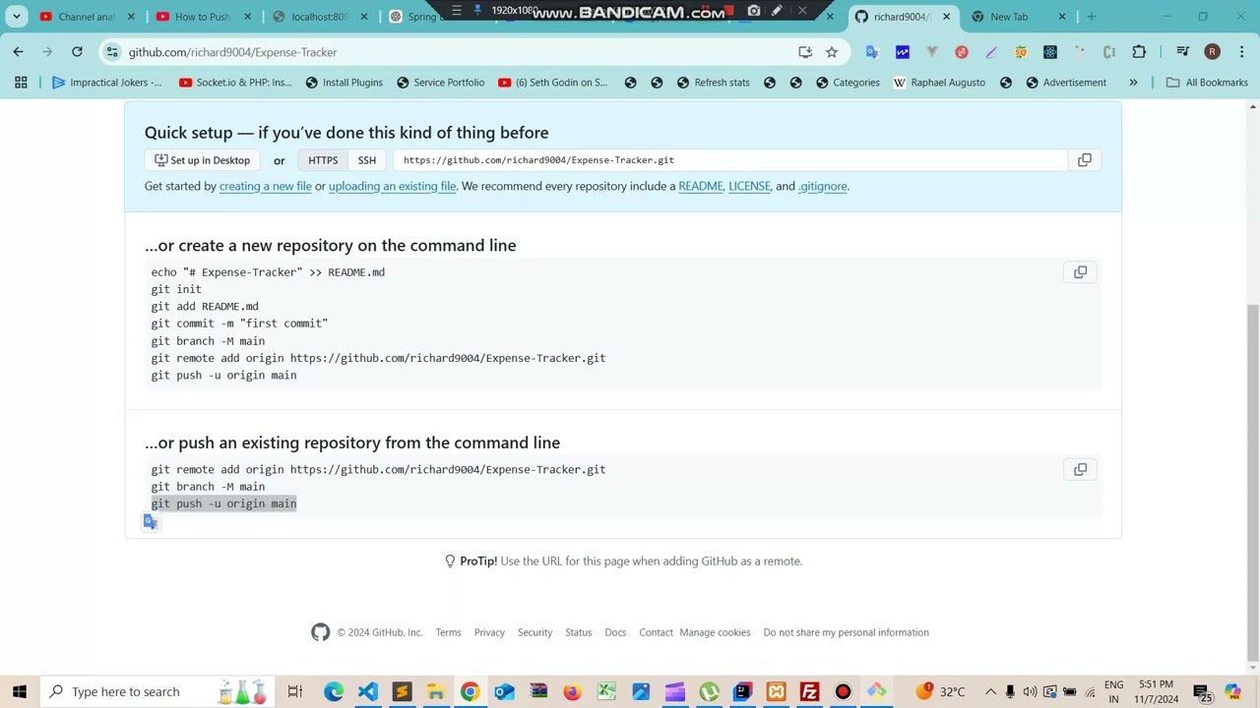Screen dimensions: 1260x708
Task: View site information icon beside the URL
Action: coord(112,52)
